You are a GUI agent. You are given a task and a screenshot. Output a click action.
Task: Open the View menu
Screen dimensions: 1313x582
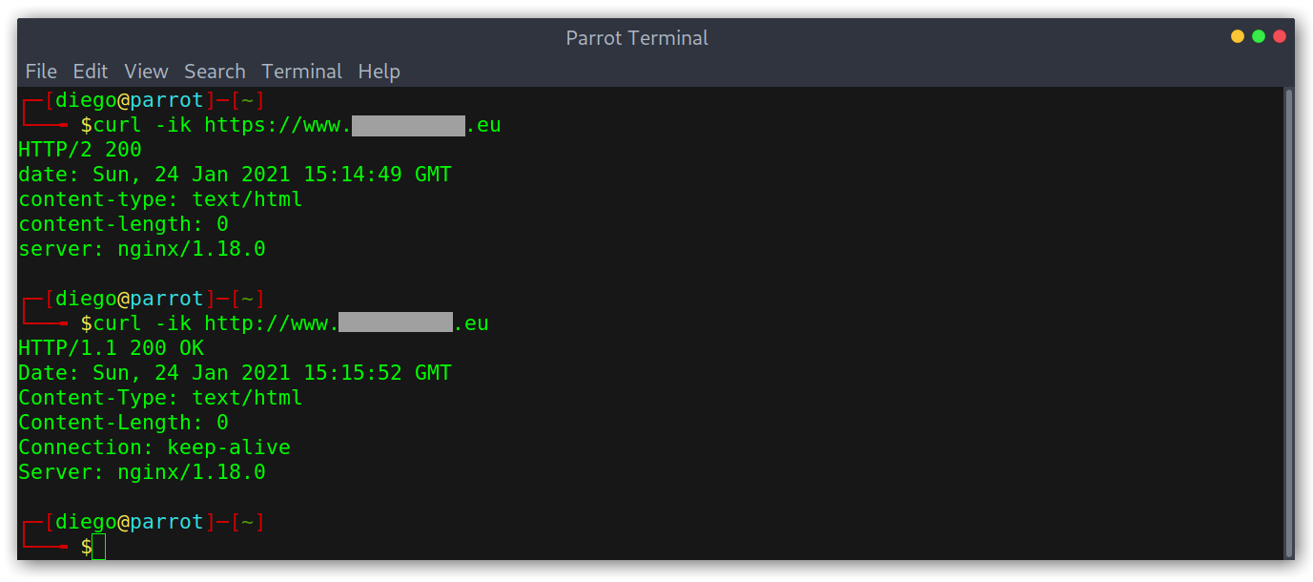[x=146, y=72]
